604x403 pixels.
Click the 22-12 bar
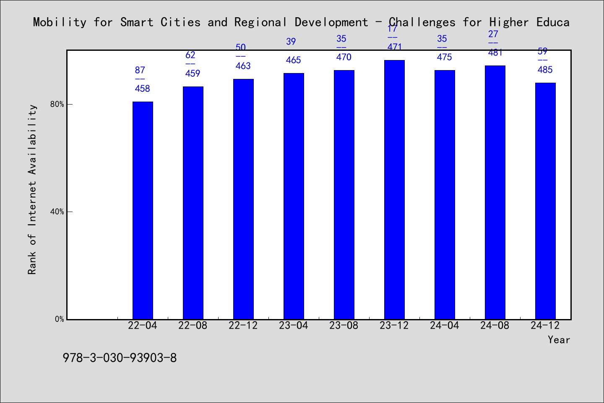click(243, 199)
